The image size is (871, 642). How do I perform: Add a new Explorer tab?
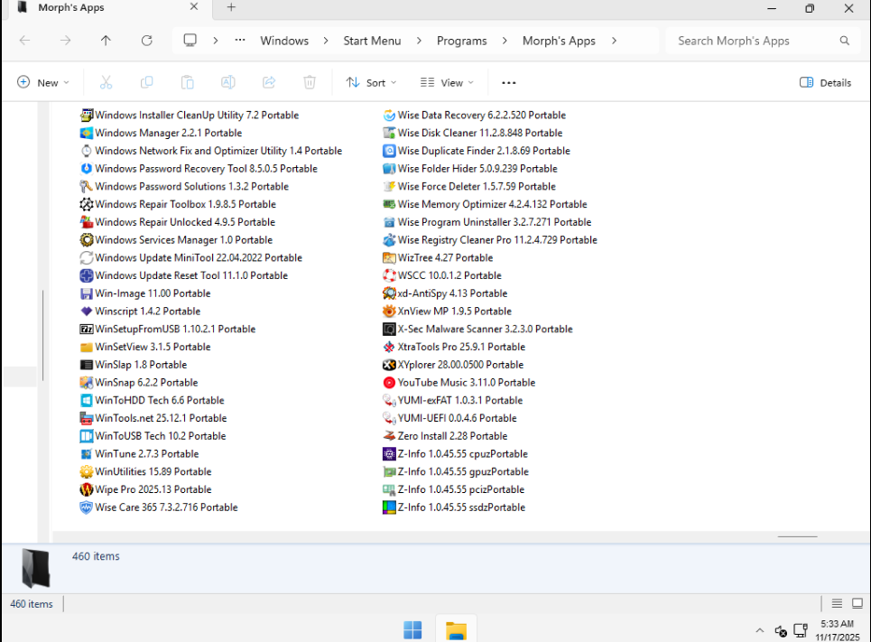(x=231, y=7)
